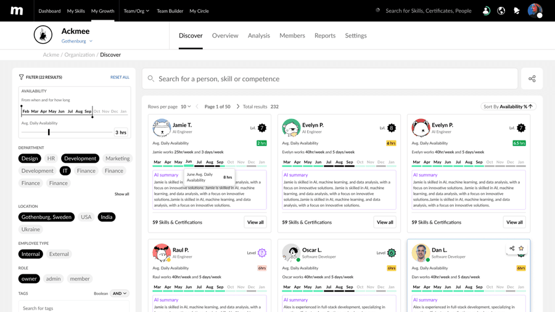Click Oscar L.'s green level 6 badge
Screen dimensions: 555x312
point(392,253)
